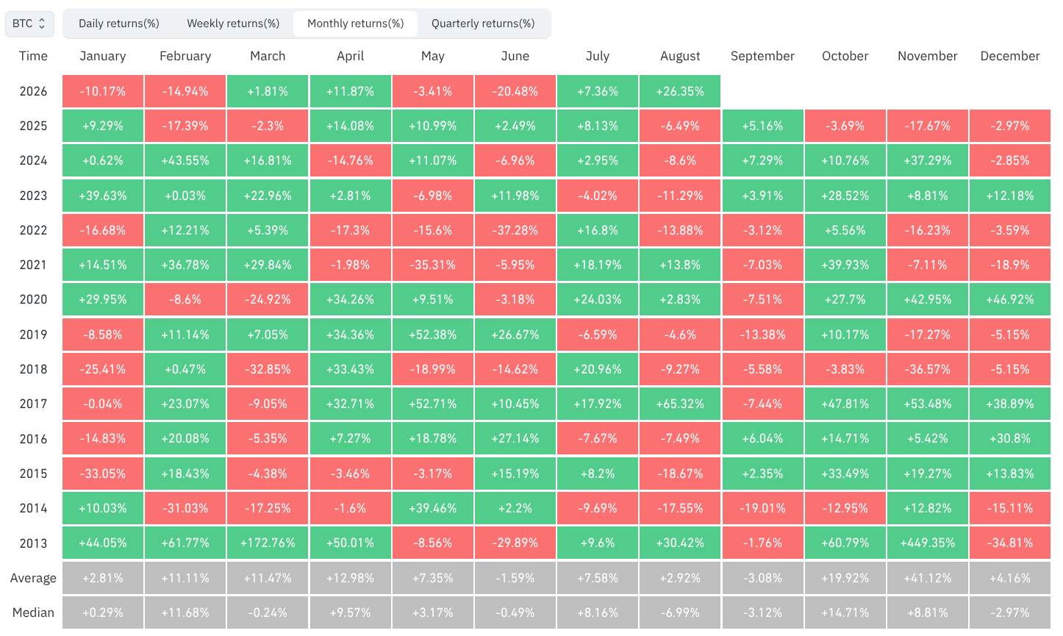This screenshot has width=1063, height=636.
Task: Click the January column header
Action: pos(103,56)
